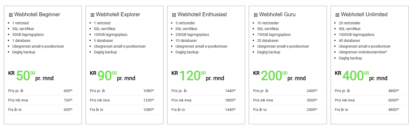This screenshot has width=413, height=130.
Task: Choose the Webhotell Guru heading
Action: point(277,14)
